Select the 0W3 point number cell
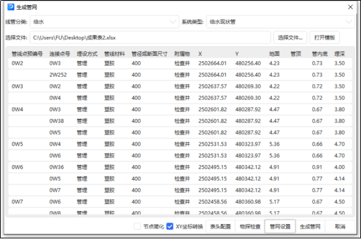 18,86
